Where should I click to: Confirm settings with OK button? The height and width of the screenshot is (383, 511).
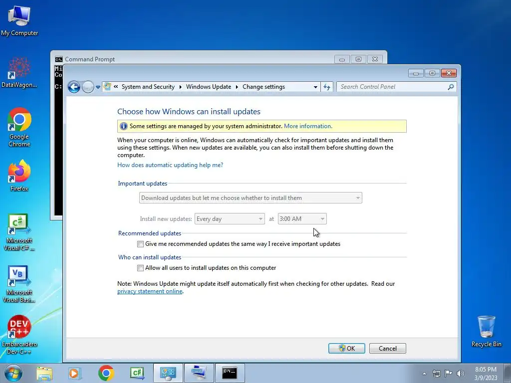tap(346, 349)
